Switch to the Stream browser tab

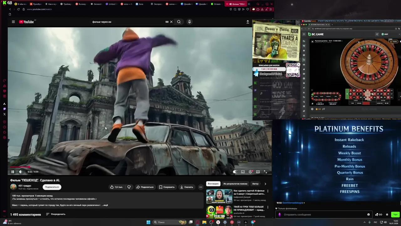coord(217,4)
